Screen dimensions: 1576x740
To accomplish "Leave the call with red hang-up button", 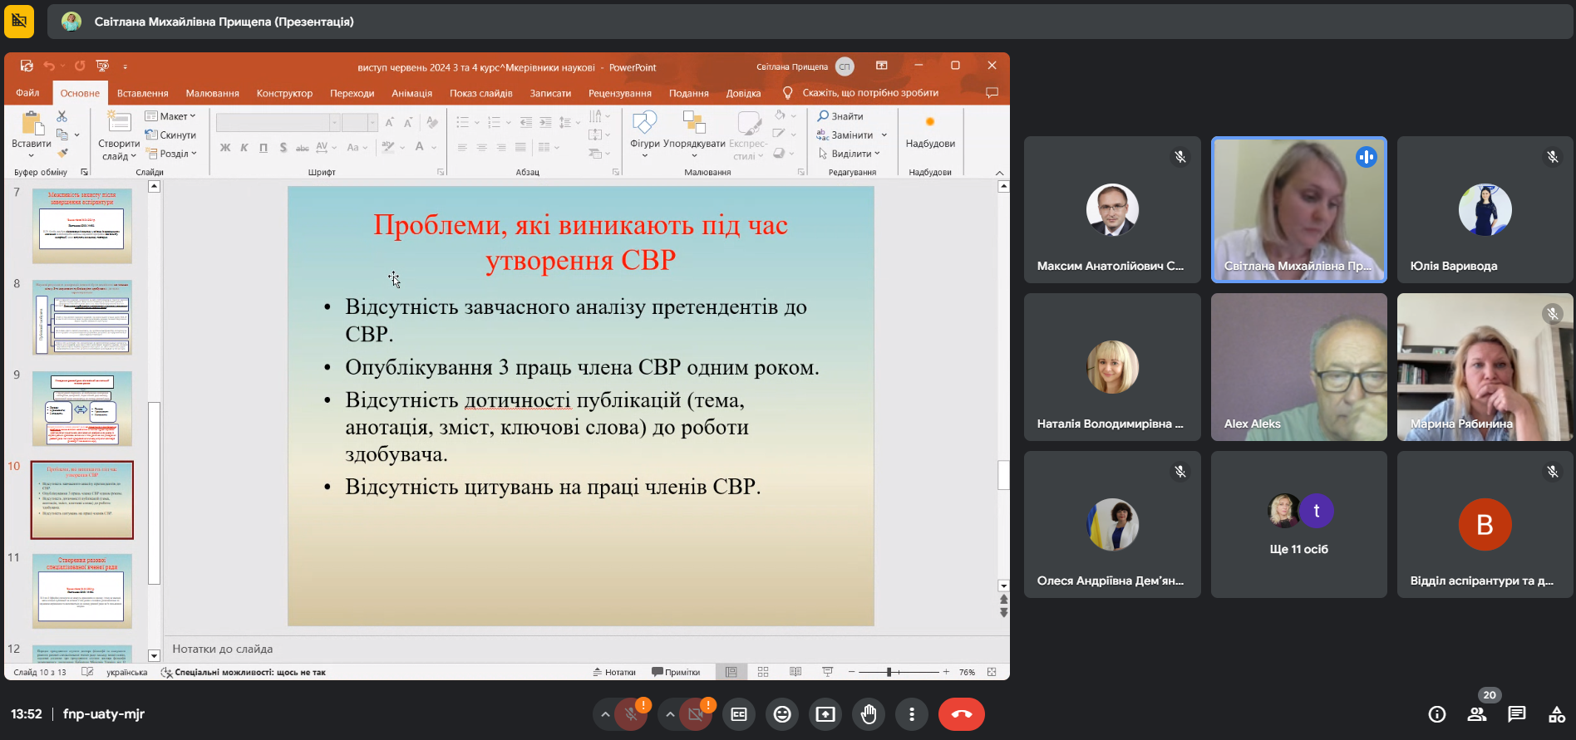I will tap(962, 714).
